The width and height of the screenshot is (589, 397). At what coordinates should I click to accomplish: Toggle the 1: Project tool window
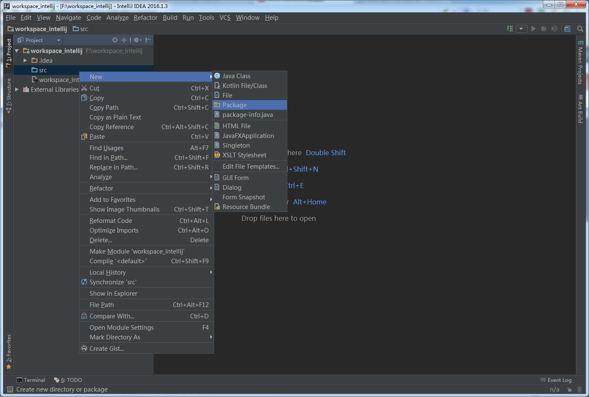pos(8,53)
